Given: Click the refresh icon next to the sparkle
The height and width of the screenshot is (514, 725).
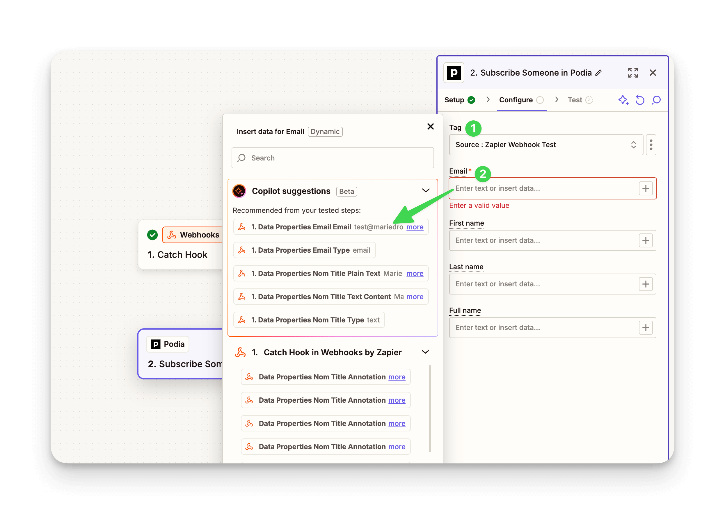Looking at the screenshot, I should (640, 100).
